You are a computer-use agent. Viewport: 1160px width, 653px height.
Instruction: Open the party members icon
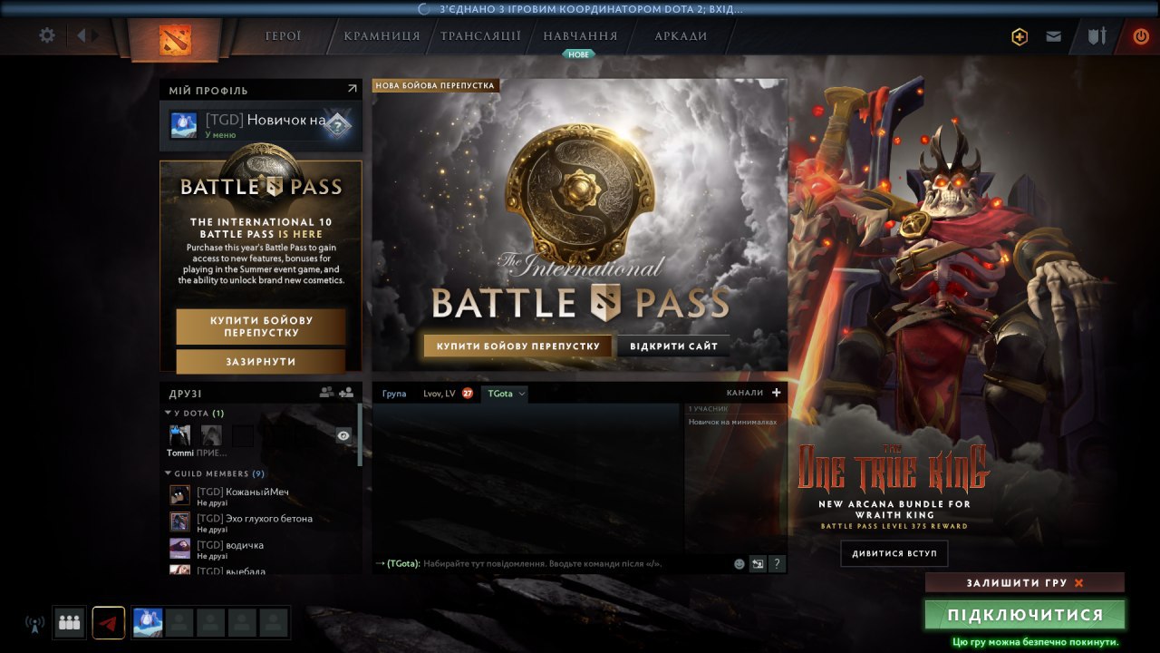(x=69, y=622)
